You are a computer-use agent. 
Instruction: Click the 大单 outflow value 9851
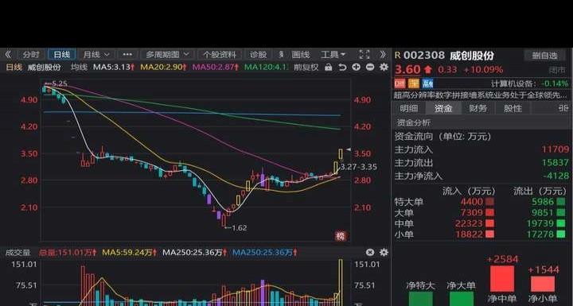pos(543,212)
